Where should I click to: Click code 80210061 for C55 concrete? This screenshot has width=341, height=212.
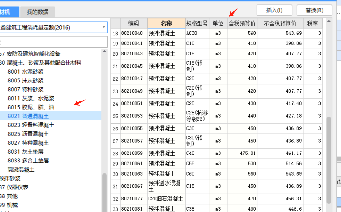point(134,164)
